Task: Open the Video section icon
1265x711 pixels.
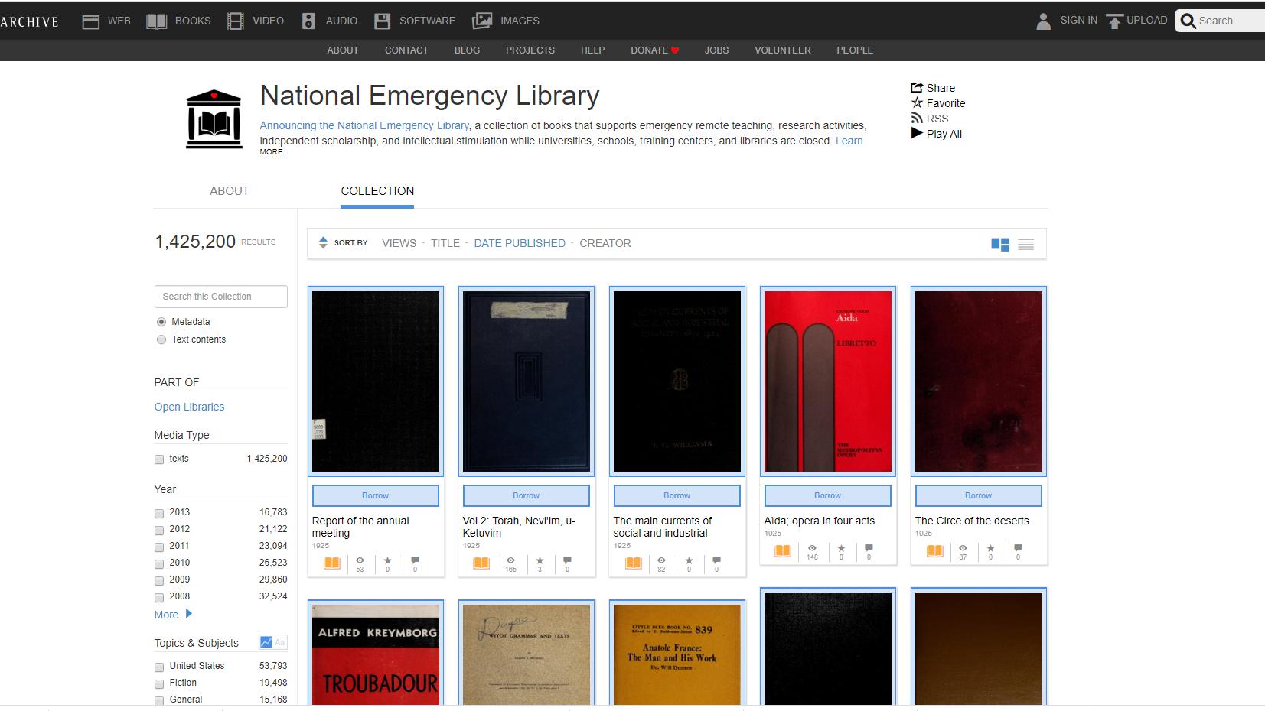Action: [236, 21]
